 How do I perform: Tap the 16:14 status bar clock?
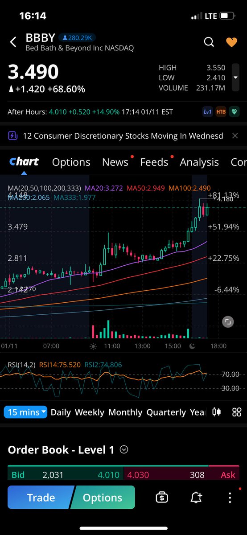pos(33,16)
